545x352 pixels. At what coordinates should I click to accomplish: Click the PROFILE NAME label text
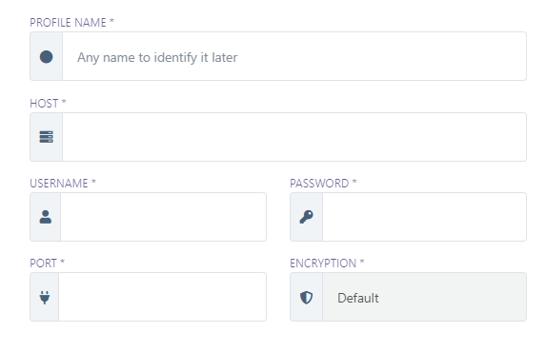69,23
